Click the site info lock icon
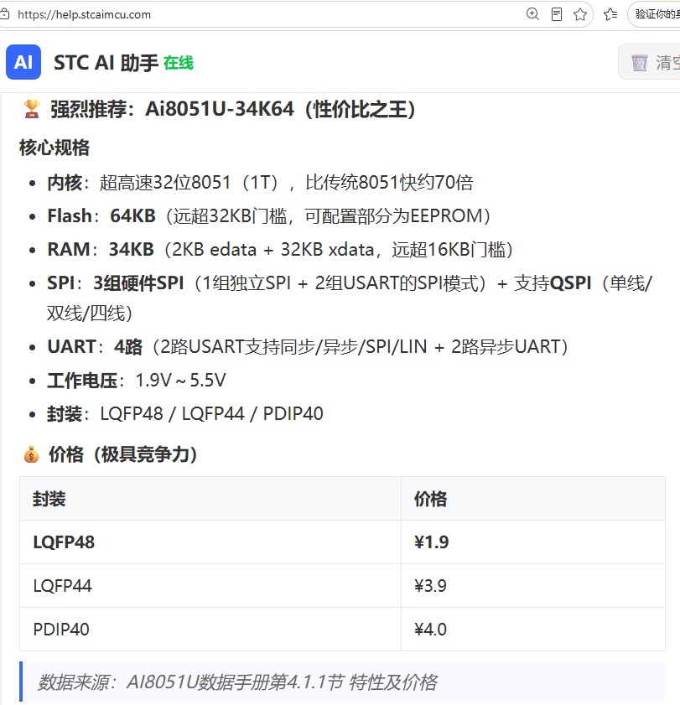The image size is (680, 705). coord(4,14)
